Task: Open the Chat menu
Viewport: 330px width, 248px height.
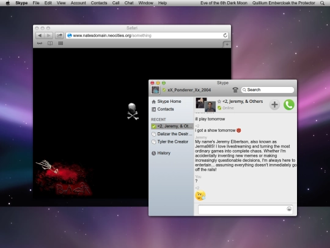Action: [x=129, y=3]
